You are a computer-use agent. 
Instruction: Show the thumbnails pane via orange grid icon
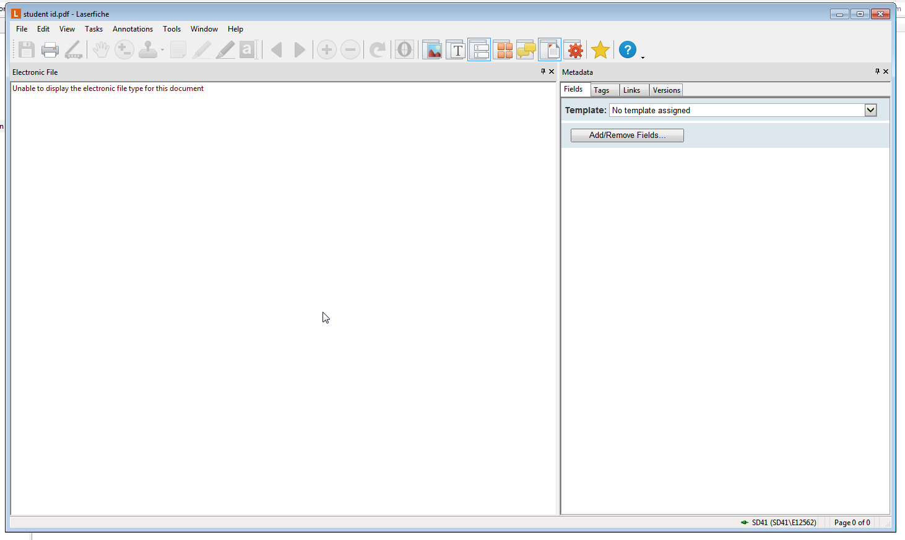point(503,50)
